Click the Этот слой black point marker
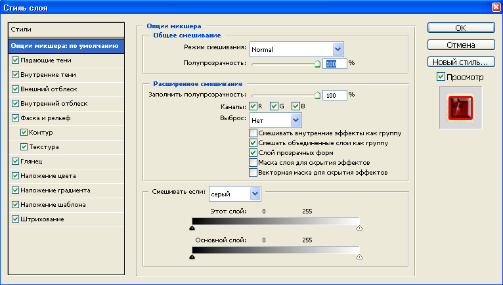503x285 pixels. point(192,228)
